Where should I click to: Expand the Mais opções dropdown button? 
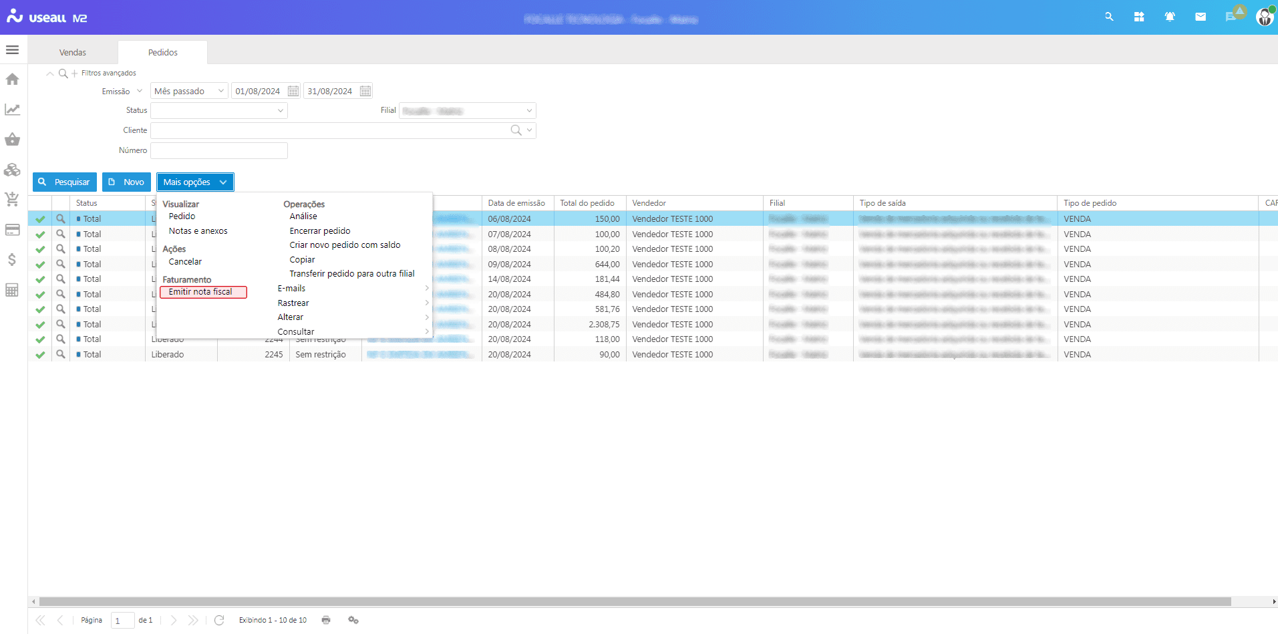(x=195, y=182)
